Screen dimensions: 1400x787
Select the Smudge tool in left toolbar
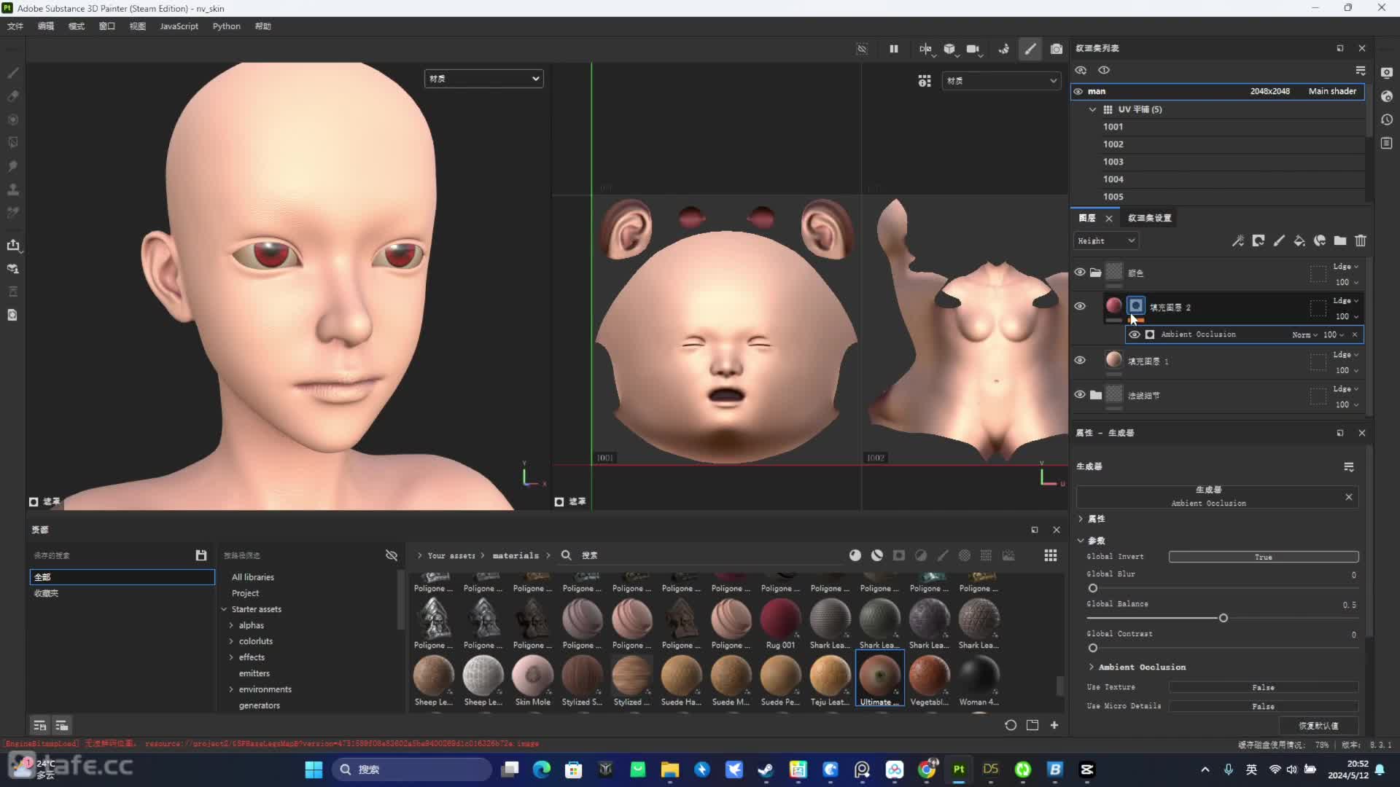(x=12, y=166)
